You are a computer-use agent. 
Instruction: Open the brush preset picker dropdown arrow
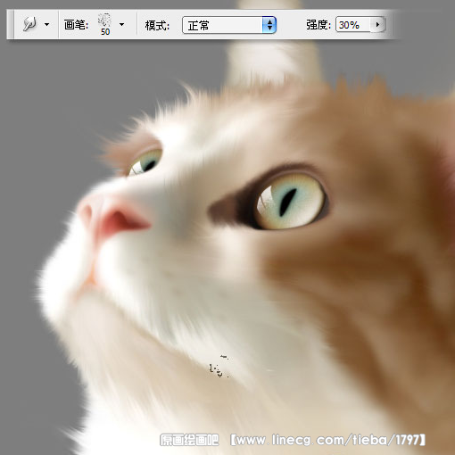[x=121, y=24]
